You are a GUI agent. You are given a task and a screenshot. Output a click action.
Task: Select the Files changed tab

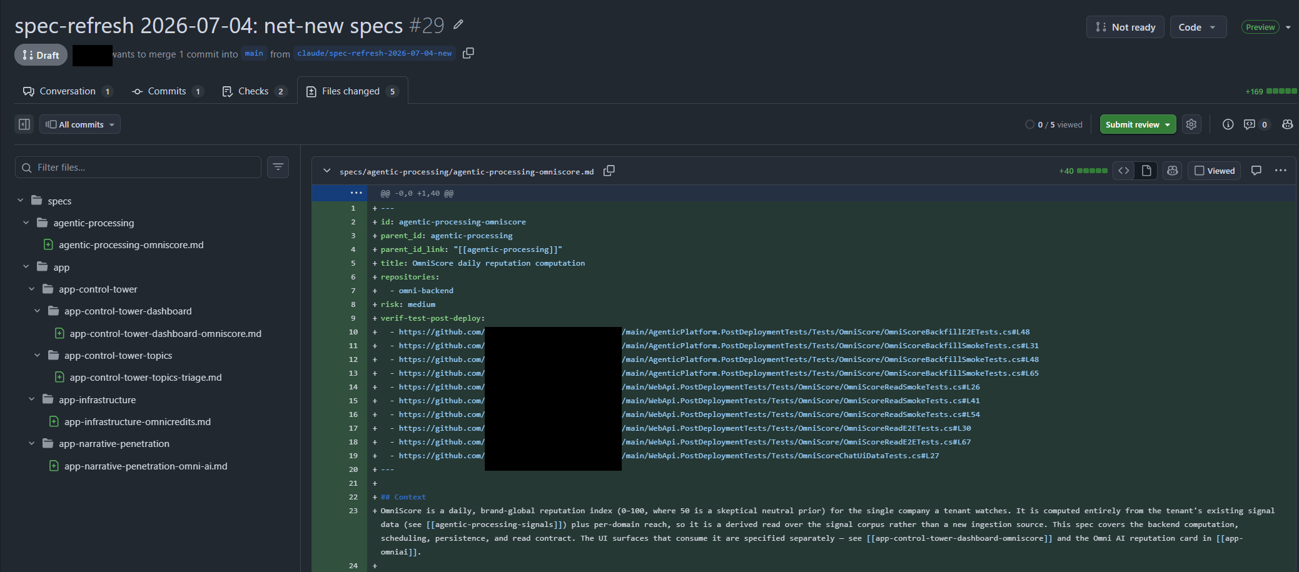tap(352, 91)
